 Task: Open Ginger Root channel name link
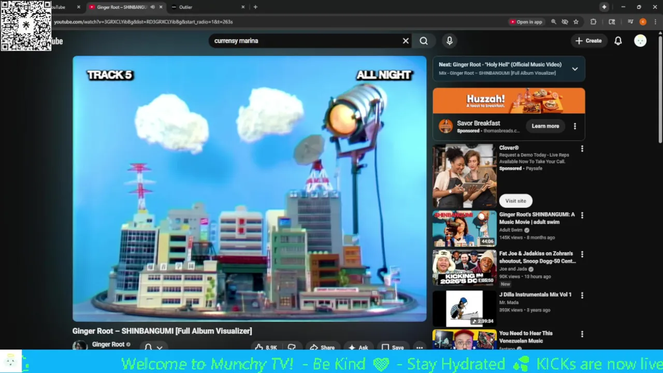point(108,345)
